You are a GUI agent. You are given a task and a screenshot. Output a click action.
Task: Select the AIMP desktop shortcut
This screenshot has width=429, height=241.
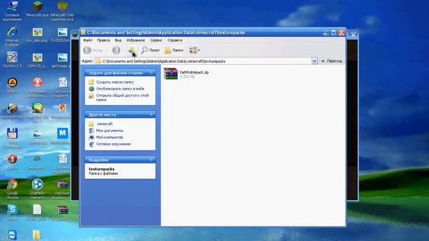pos(12,86)
